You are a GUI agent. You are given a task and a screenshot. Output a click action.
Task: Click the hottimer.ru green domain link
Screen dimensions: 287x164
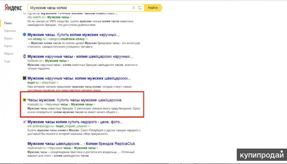tap(35, 61)
